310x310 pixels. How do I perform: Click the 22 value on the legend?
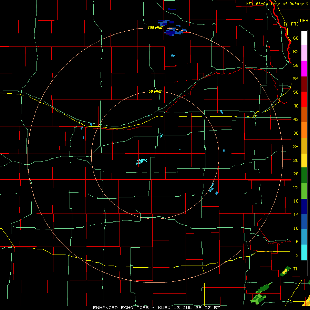pos(296,187)
